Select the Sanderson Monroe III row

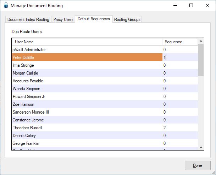105,112
